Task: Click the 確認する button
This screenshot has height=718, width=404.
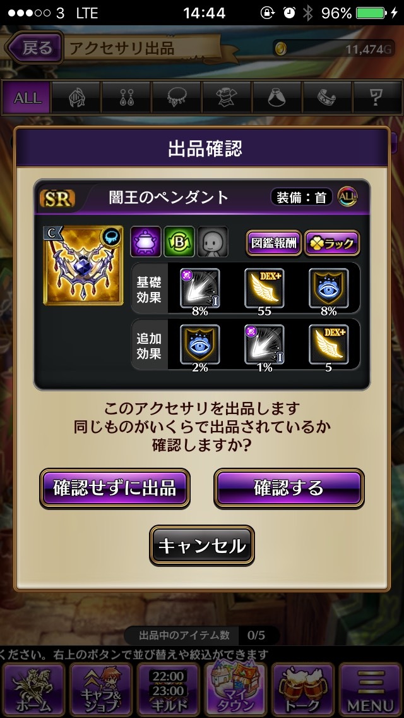Action: [x=289, y=488]
